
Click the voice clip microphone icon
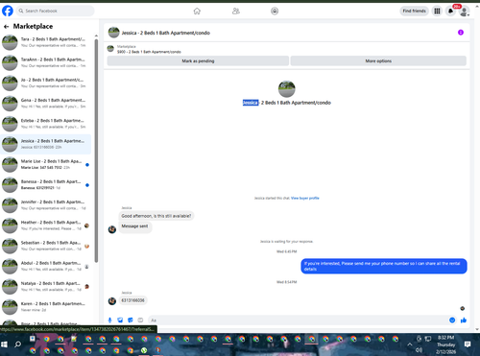tap(109, 320)
